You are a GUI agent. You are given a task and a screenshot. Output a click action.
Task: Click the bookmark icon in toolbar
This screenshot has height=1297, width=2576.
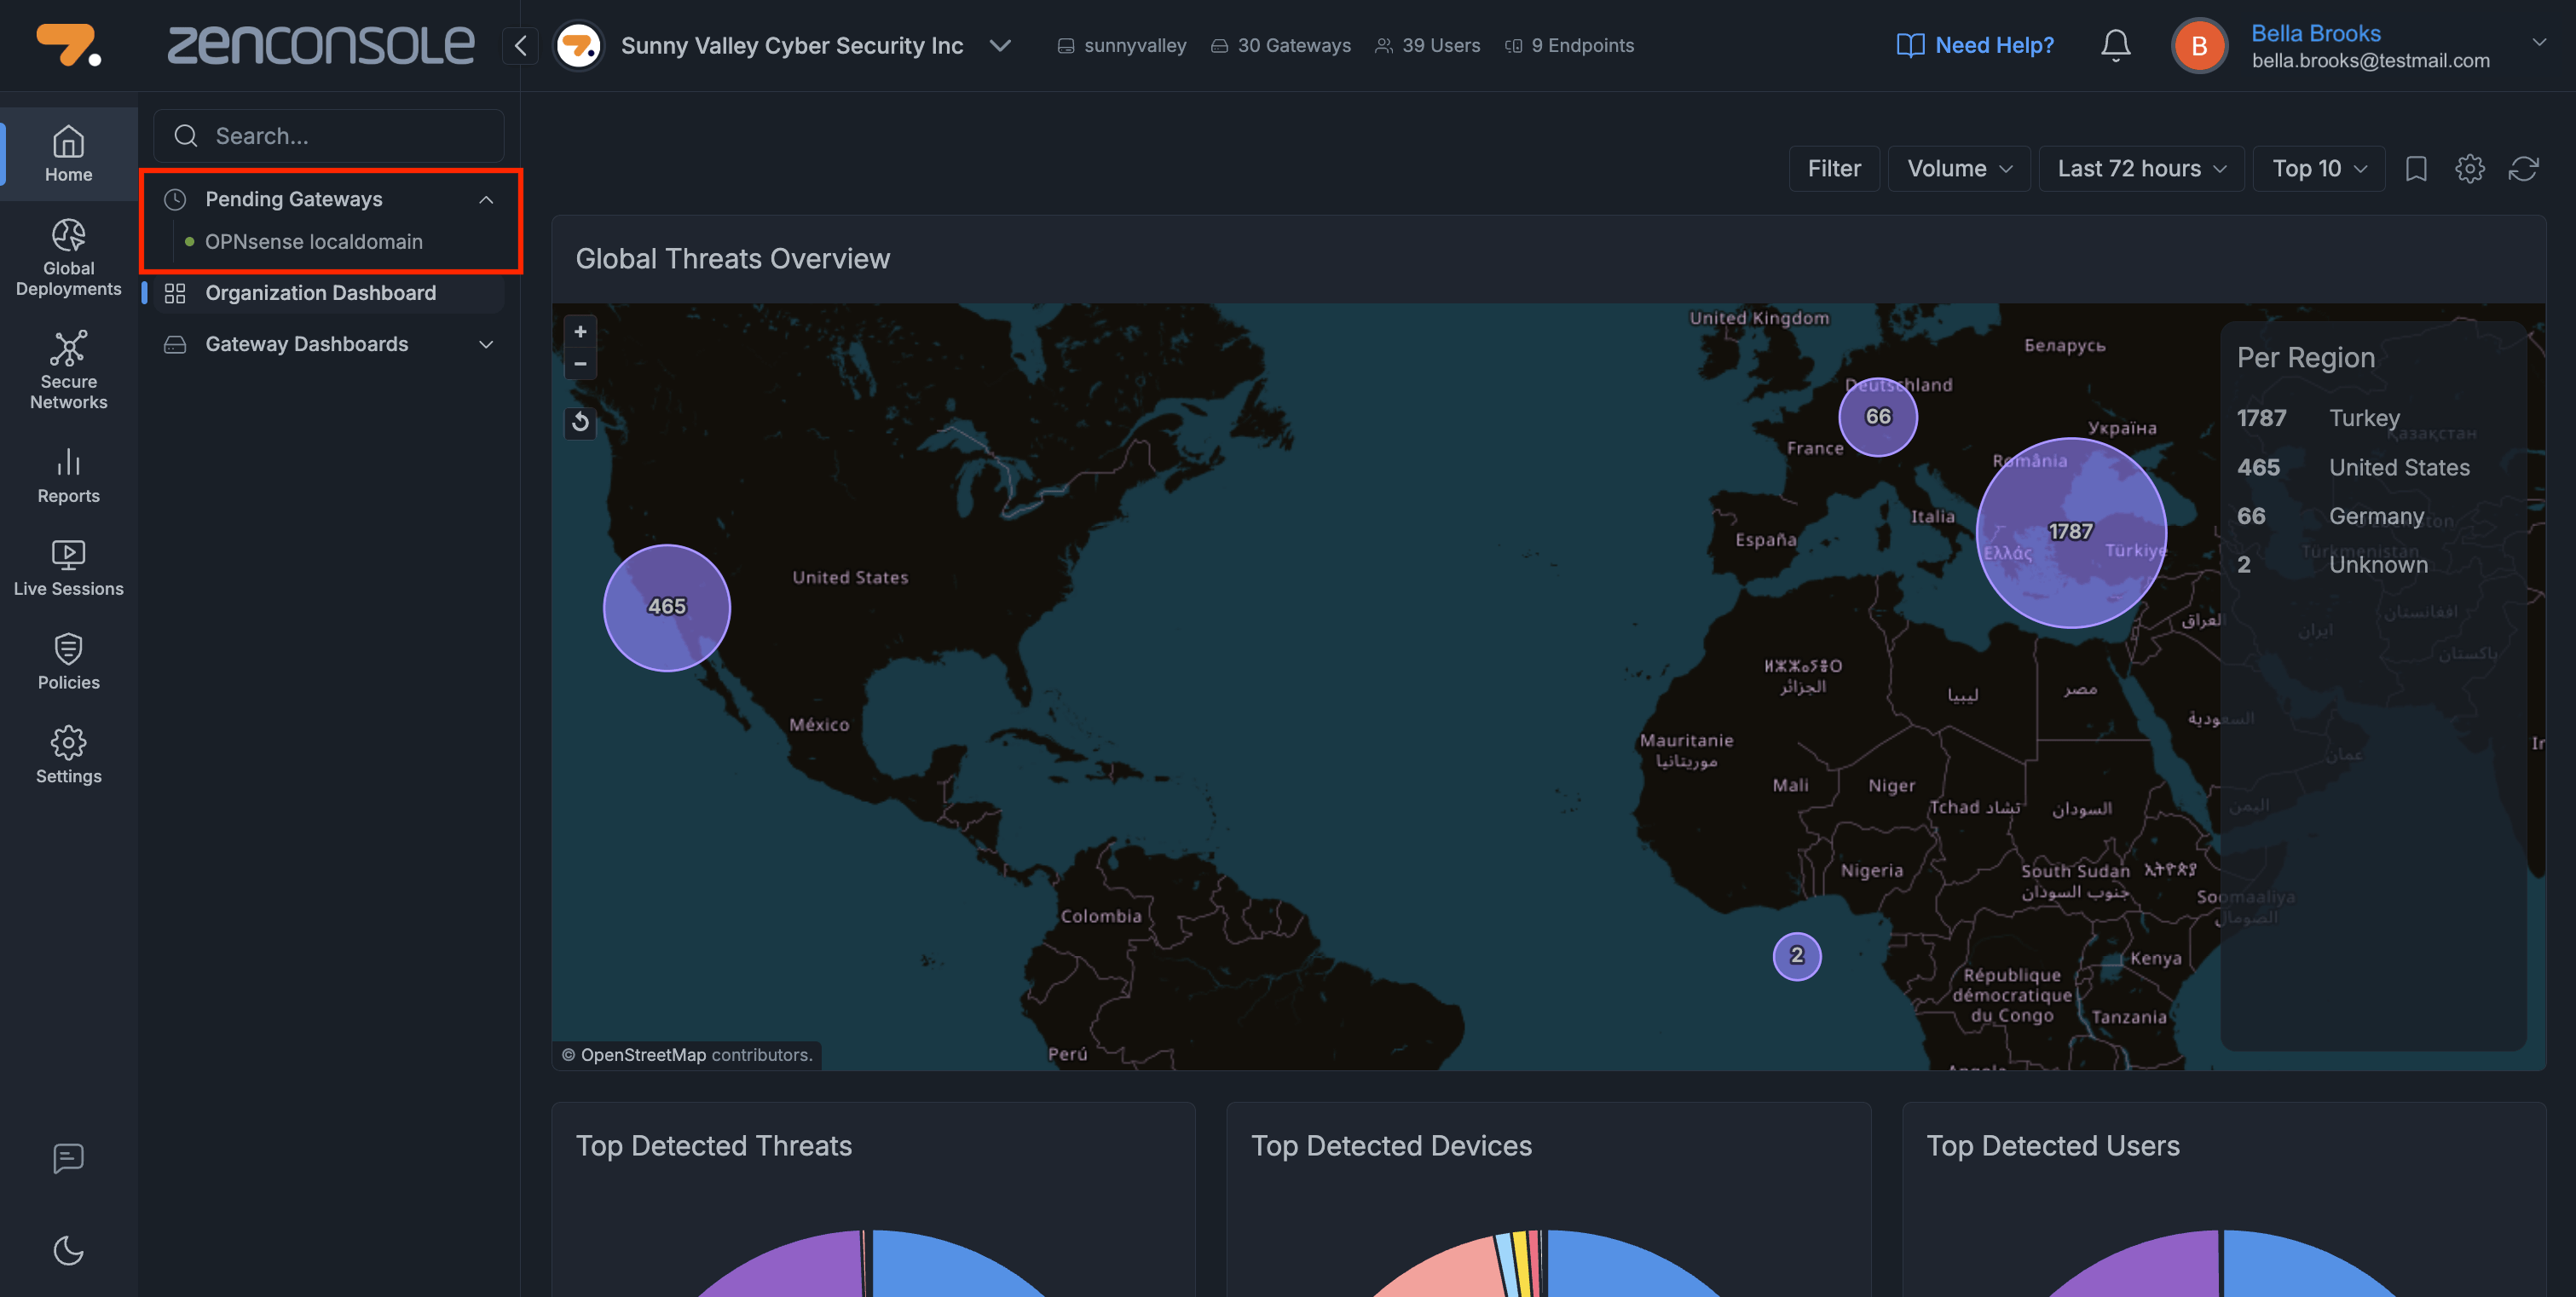(x=2416, y=168)
